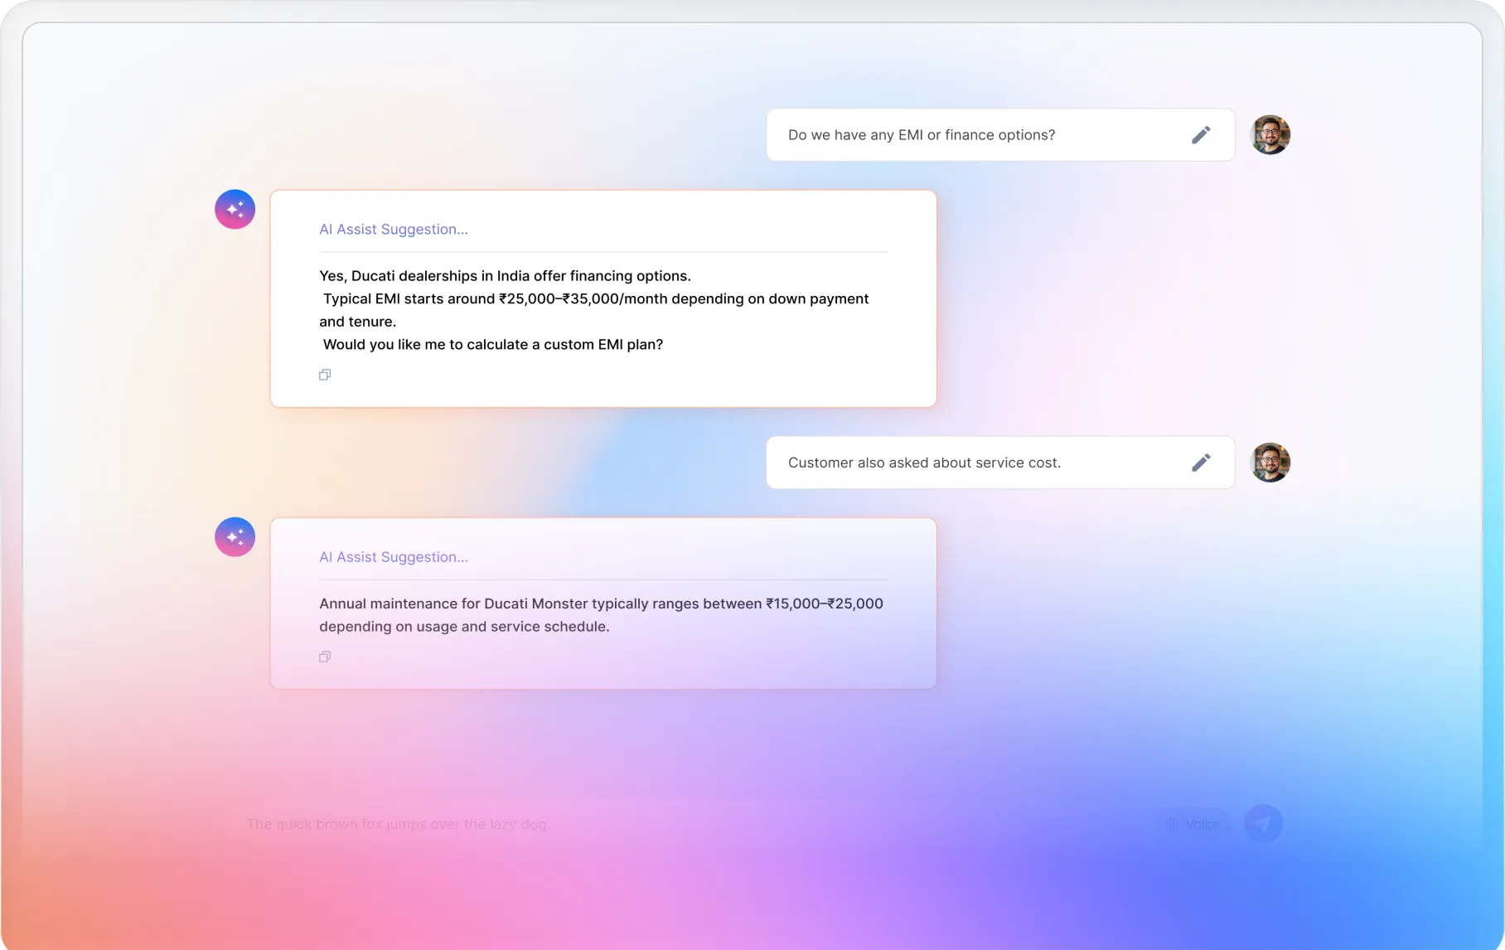The image size is (1505, 950).
Task: Send the message with paper plane button
Action: pos(1264,824)
